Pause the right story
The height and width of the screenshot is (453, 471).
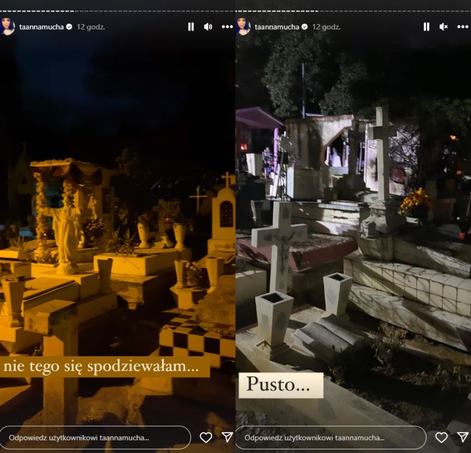427,26
